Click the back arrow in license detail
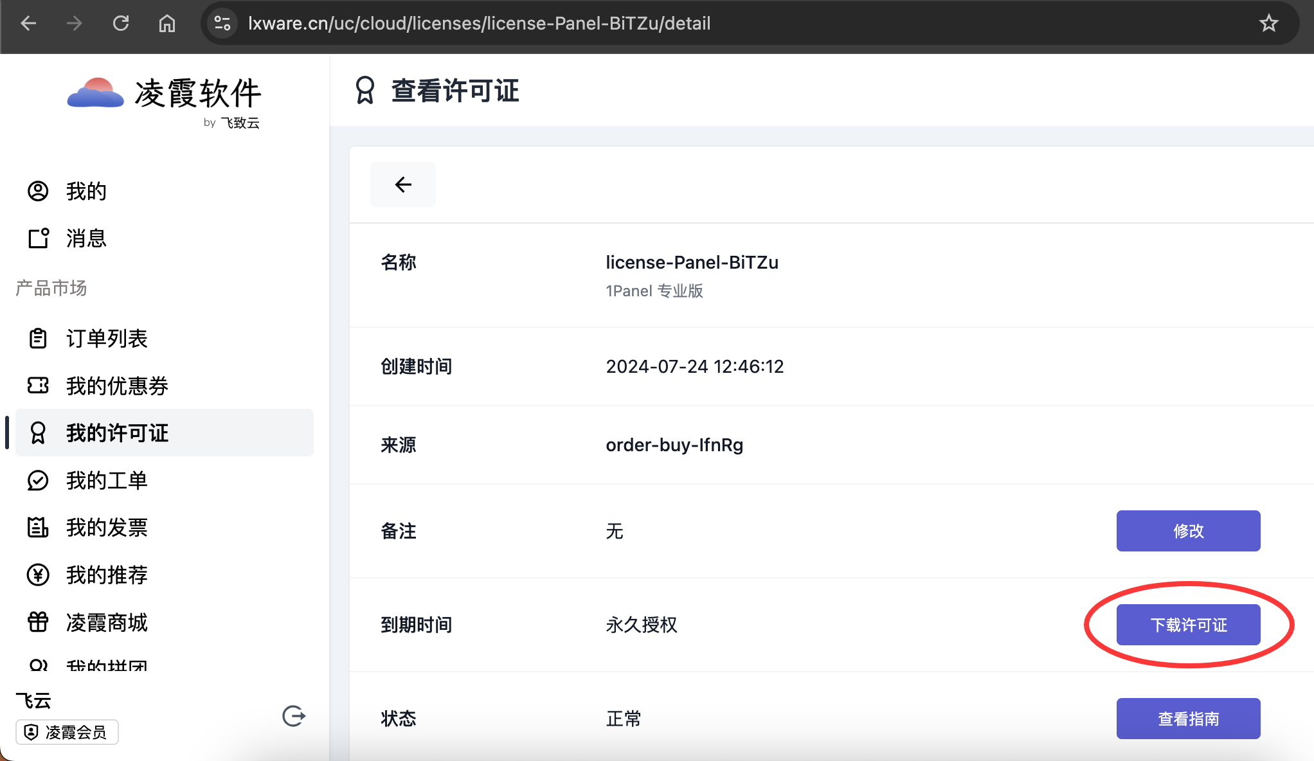Image resolution: width=1314 pixels, height=761 pixels. click(403, 184)
